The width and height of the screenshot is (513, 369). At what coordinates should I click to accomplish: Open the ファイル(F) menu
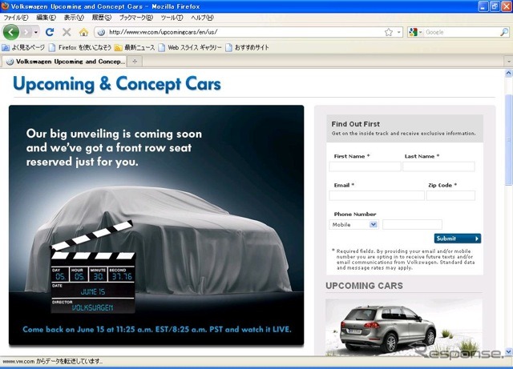pyautogui.click(x=16, y=18)
